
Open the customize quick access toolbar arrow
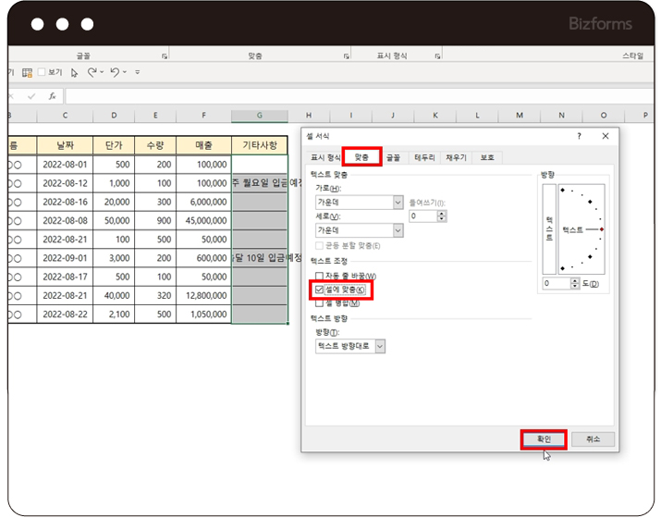138,72
